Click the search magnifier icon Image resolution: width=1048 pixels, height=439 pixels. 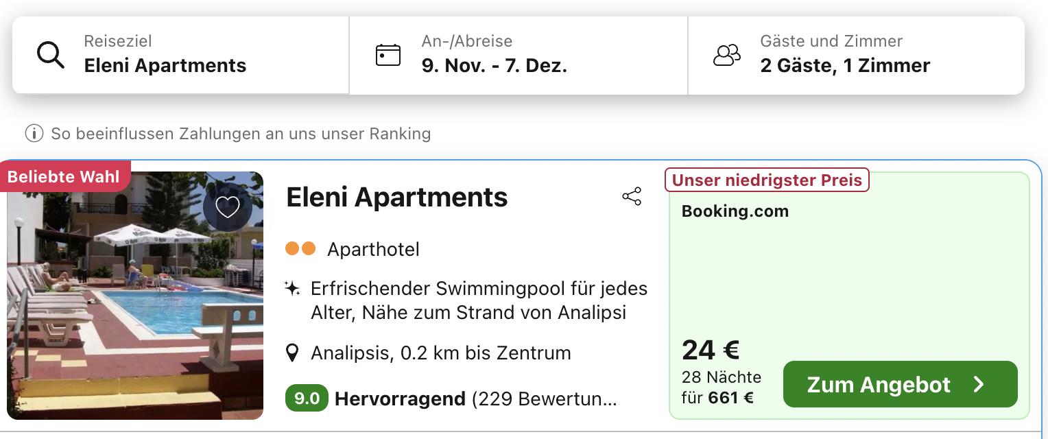tap(50, 55)
